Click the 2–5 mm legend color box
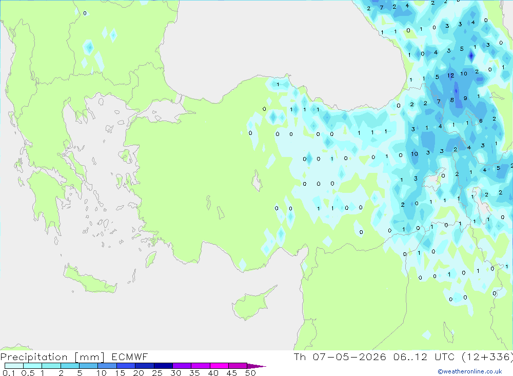This screenshot has width=513, height=376. [70, 366]
